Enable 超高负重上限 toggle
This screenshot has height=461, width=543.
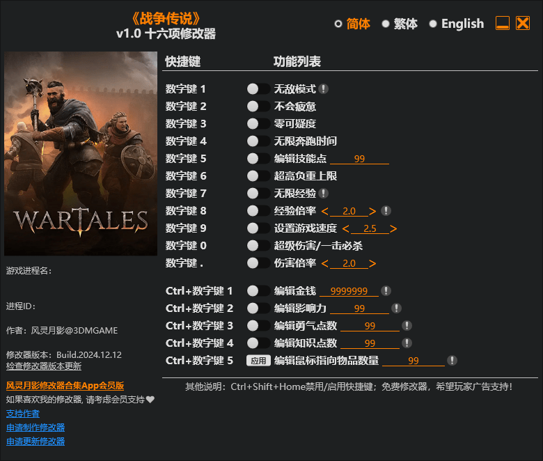point(258,176)
